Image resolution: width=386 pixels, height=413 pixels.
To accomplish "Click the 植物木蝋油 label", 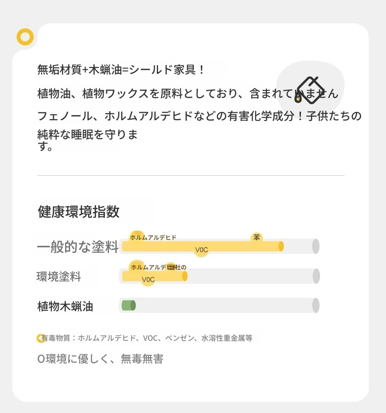I will [x=65, y=306].
